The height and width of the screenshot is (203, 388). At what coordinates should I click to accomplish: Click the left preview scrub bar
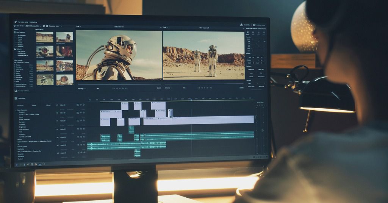click(119, 84)
